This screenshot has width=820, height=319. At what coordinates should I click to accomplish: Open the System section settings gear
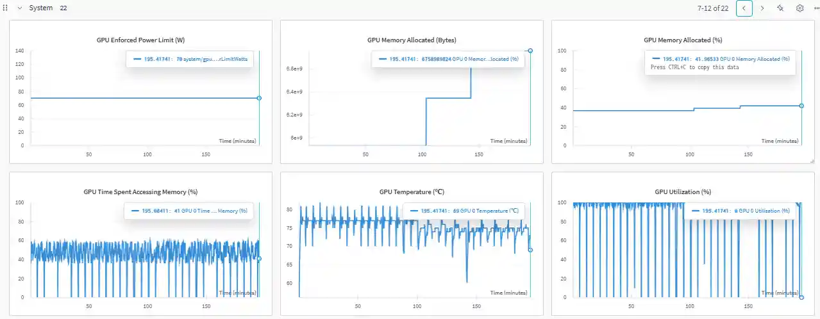(799, 8)
